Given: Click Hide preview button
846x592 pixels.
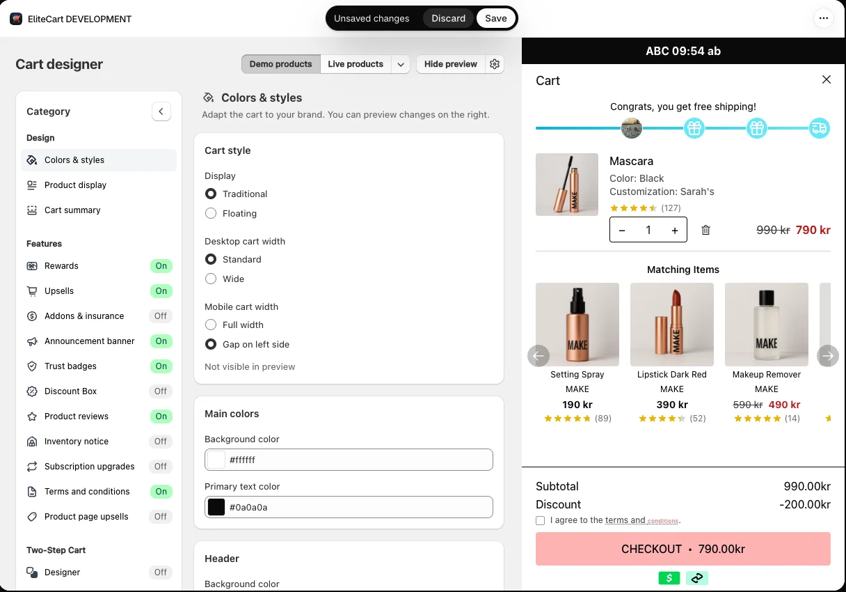Looking at the screenshot, I should tap(451, 64).
